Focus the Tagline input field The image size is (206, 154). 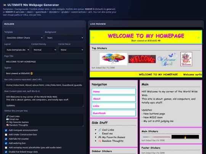click(x=44, y=73)
